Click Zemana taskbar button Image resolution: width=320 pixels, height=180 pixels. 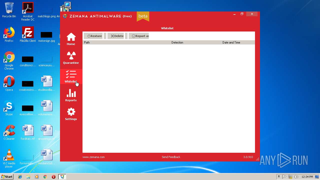coord(62,177)
